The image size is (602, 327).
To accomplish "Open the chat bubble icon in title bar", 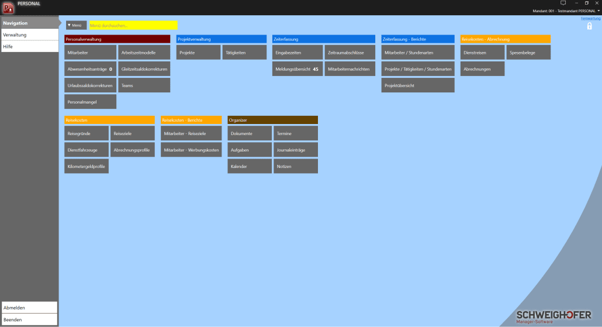I will [x=563, y=3].
